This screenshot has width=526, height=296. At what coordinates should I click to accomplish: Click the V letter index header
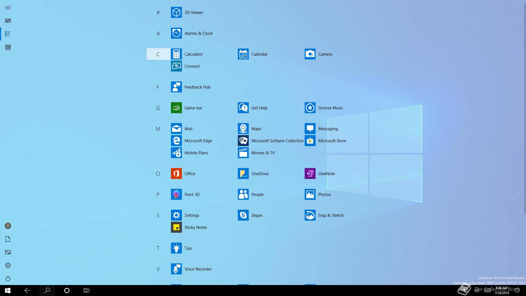[158, 269]
